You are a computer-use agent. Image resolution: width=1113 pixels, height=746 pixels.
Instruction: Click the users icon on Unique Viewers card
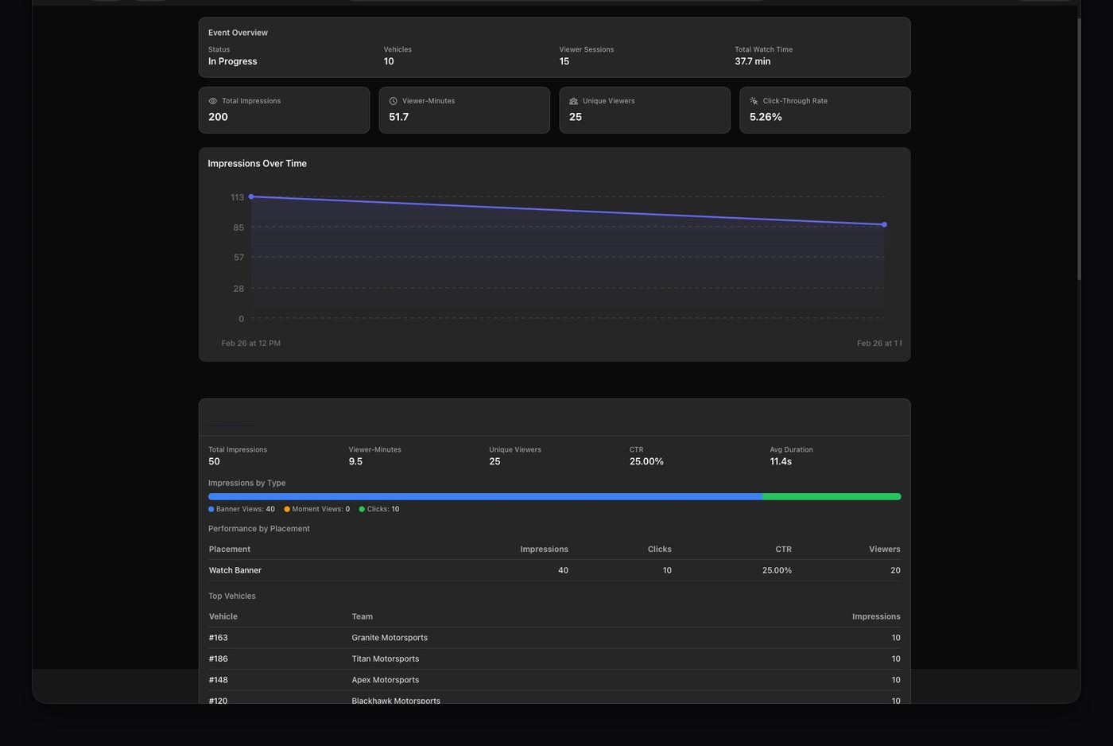pyautogui.click(x=573, y=101)
